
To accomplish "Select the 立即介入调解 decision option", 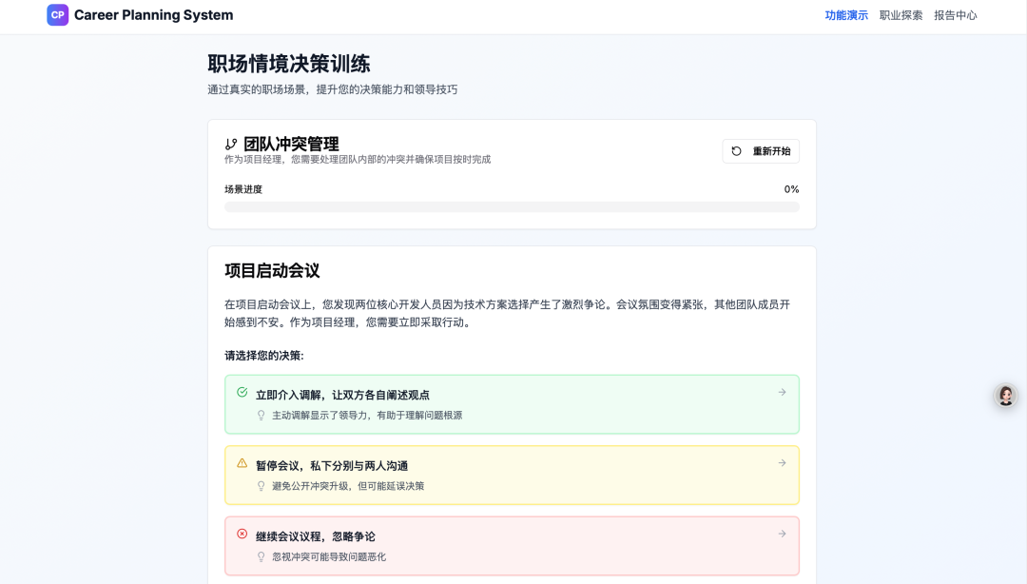I will pos(512,404).
